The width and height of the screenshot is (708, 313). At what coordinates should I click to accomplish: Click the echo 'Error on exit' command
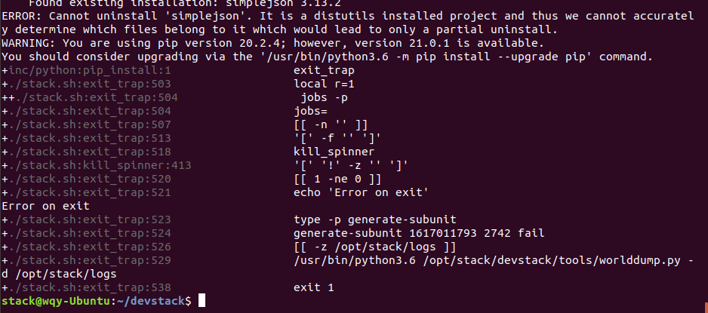pos(361,192)
